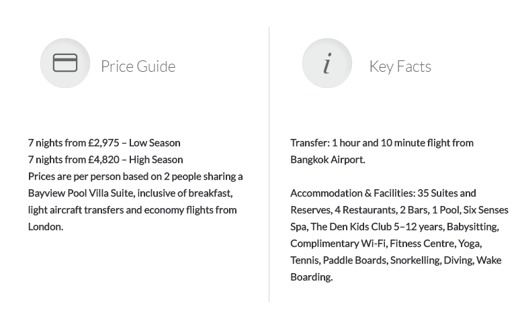
Task: Click 'The Den Kids Club 5–12 years' text
Action: (x=377, y=227)
